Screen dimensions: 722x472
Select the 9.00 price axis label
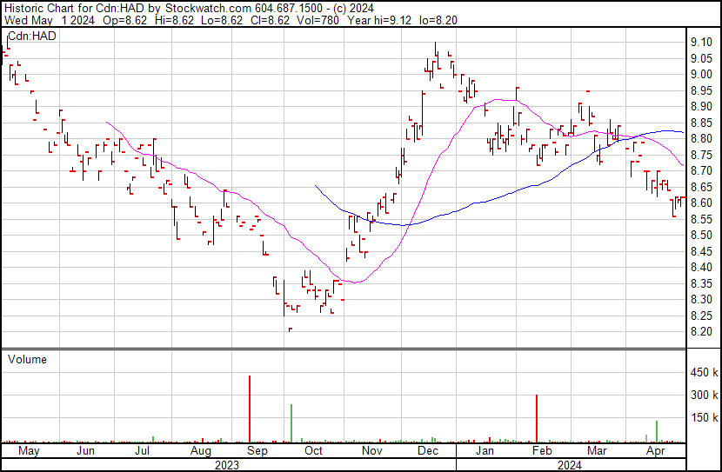point(701,75)
